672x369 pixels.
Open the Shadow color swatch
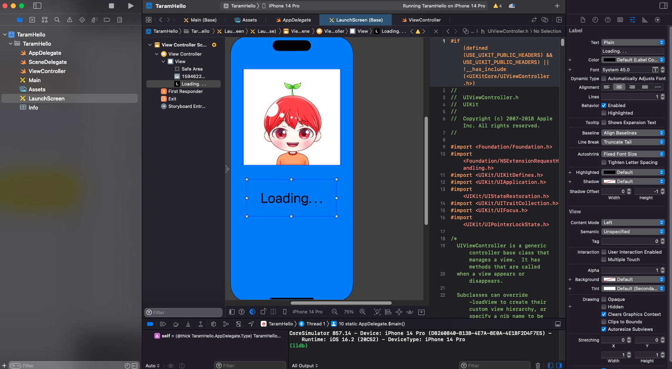pos(610,181)
